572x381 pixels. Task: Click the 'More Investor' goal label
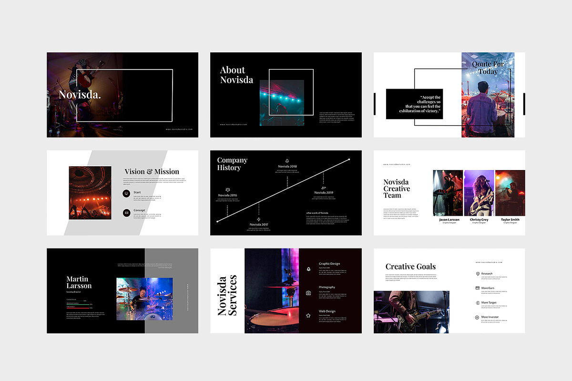(x=490, y=317)
